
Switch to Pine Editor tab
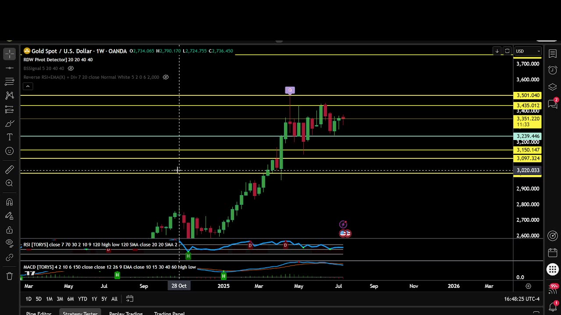pyautogui.click(x=39, y=313)
